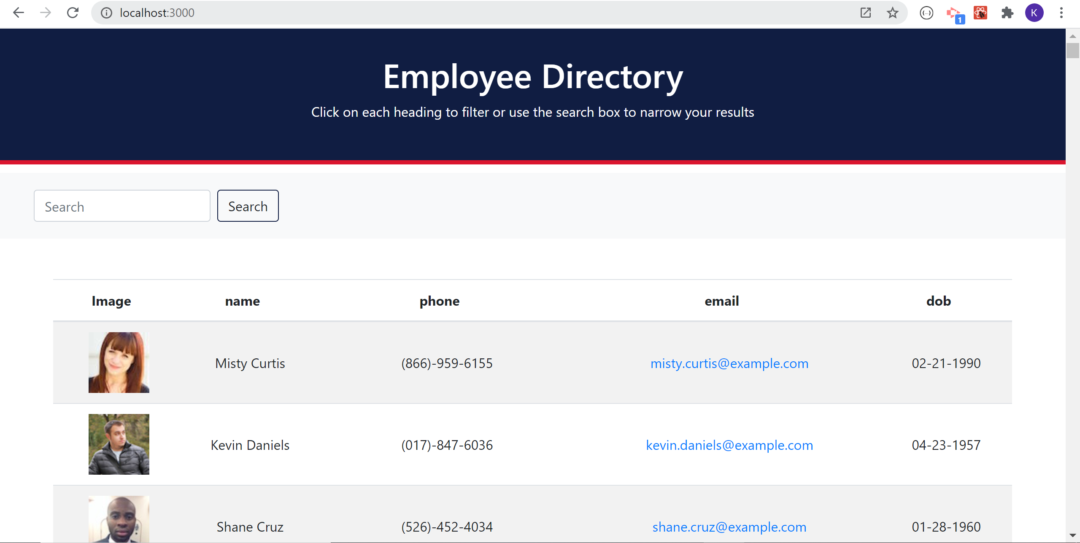Bookmark this page with the star icon
Viewport: 1080px width, 543px height.
point(892,13)
